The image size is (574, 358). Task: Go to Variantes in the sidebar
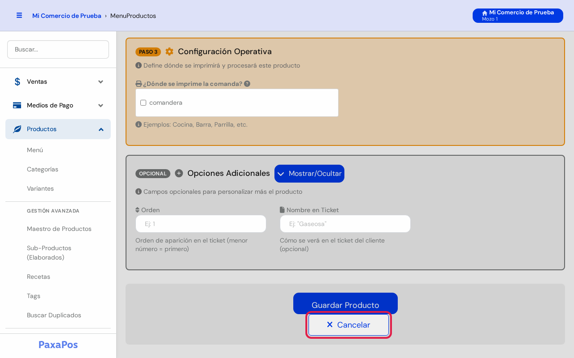pos(40,188)
